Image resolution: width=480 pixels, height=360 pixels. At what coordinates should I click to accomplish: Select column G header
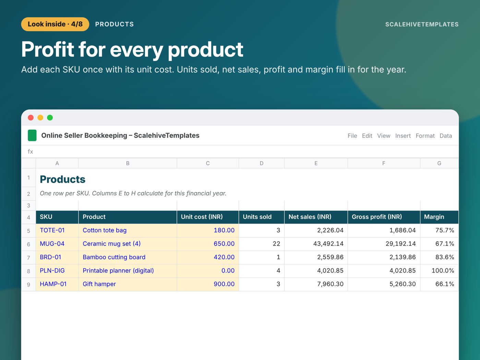point(439,163)
